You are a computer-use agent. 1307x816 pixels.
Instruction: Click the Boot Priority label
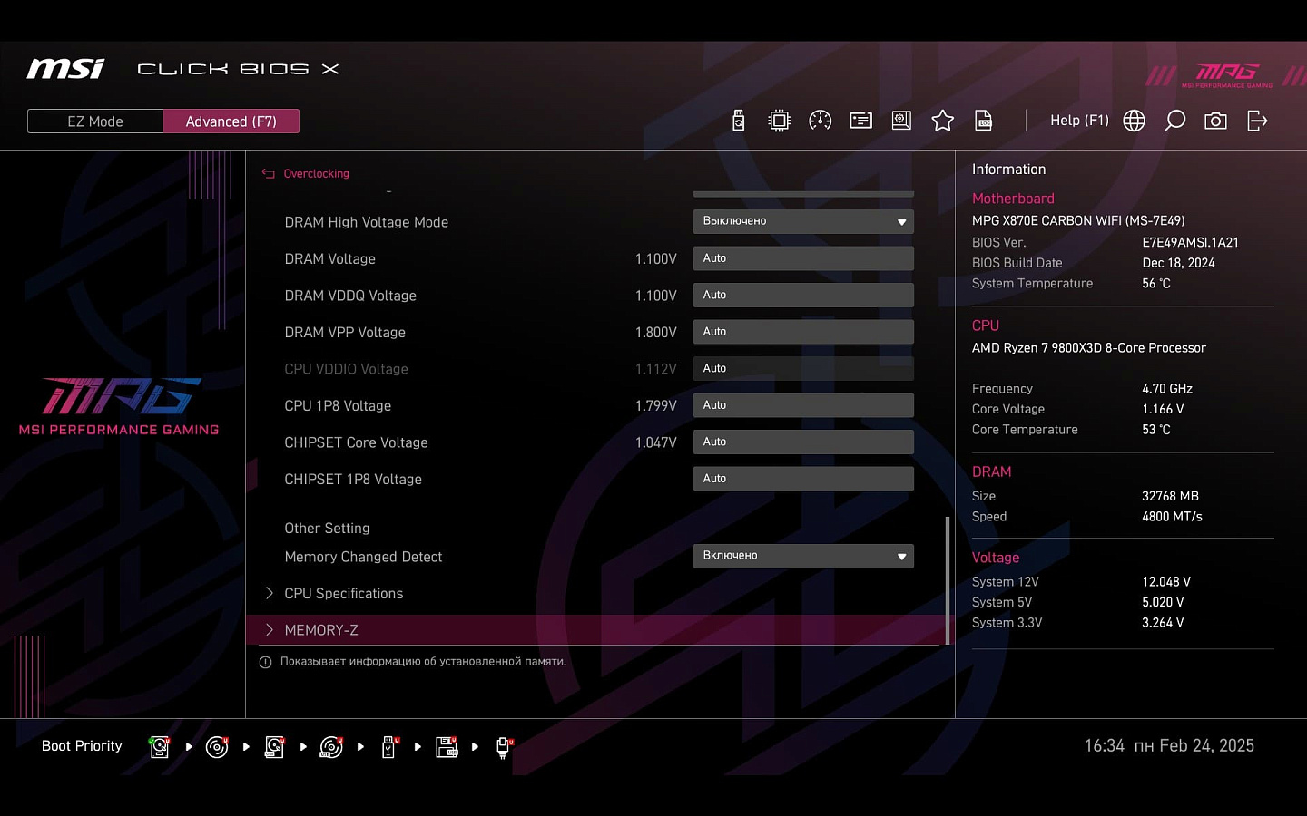pyautogui.click(x=82, y=746)
